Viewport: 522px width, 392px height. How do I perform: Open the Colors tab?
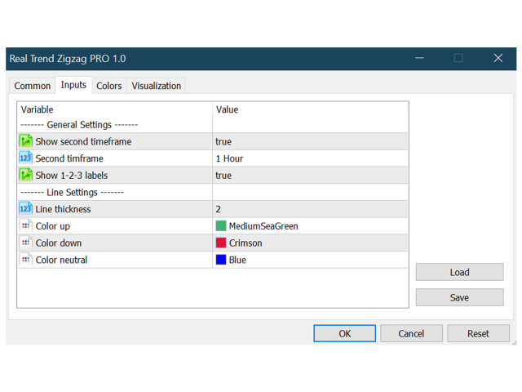[x=109, y=86]
